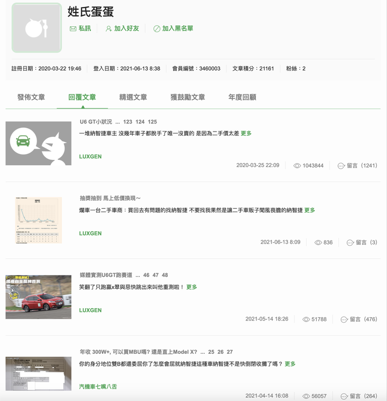Screen dimensions: 387x401
Task: Send a private message via 私訊
Action: tap(85, 28)
